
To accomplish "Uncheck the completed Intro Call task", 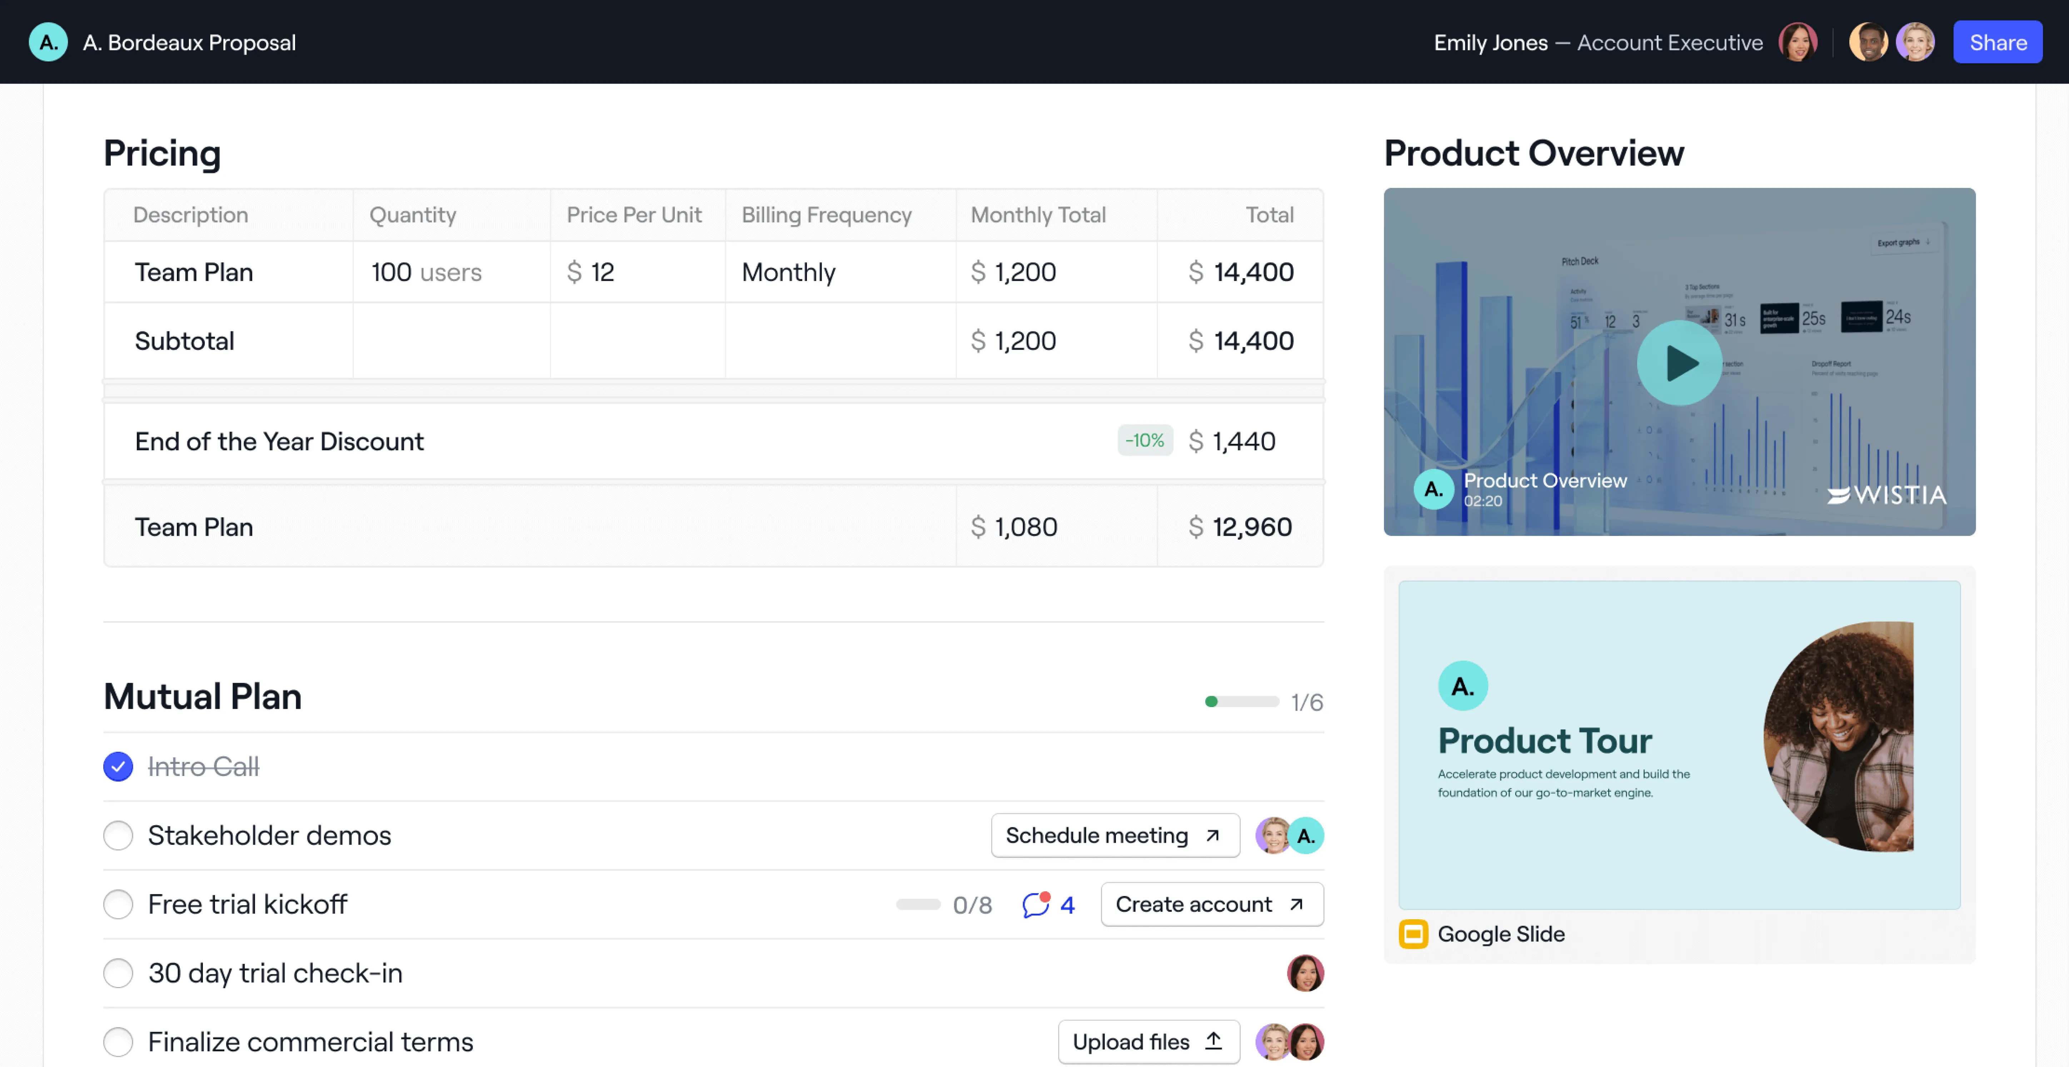I will [x=118, y=767].
